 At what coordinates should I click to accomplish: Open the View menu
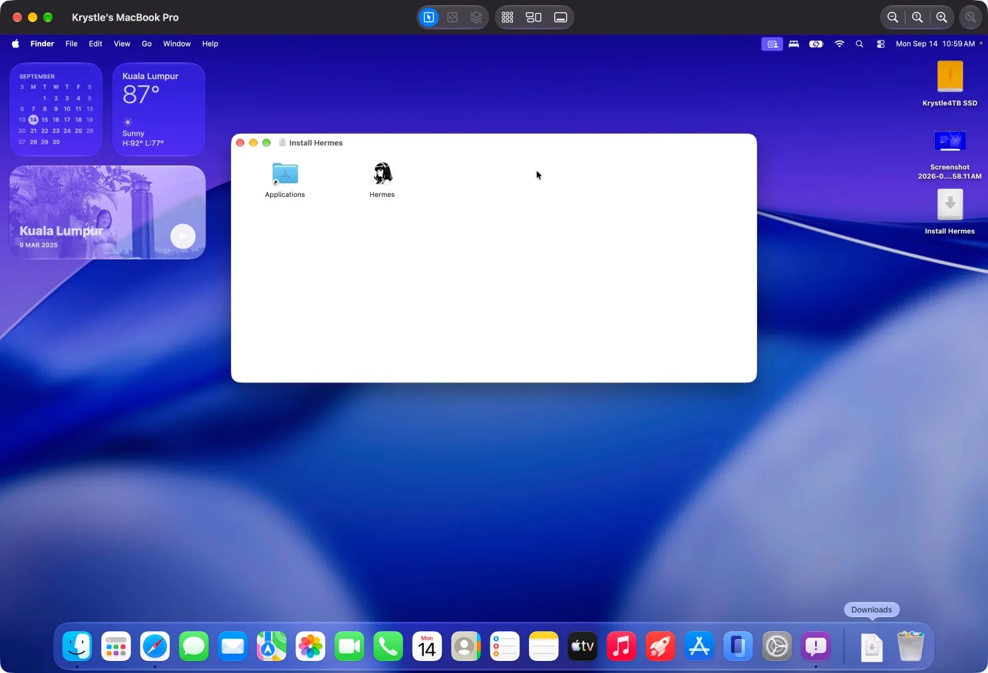tap(122, 44)
